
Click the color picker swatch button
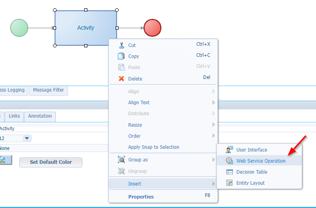[5, 160]
